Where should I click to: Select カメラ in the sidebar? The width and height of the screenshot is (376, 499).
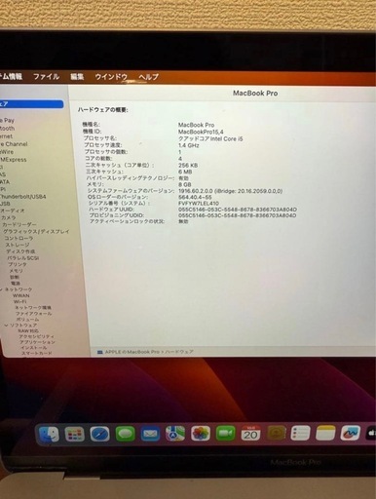coord(9,217)
